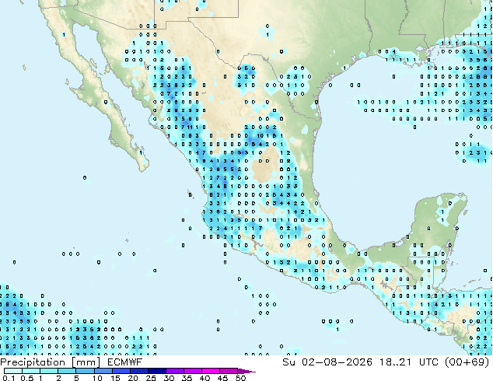Click the "10" legend scale value
This screenshot has height=381, width=493.
97,378
